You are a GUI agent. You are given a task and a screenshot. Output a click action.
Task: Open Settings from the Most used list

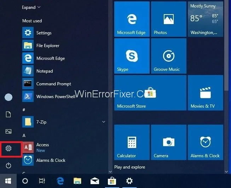pos(64,33)
